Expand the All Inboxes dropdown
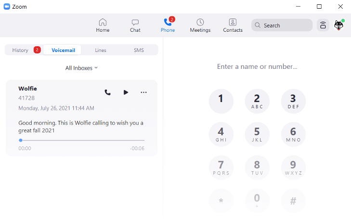The height and width of the screenshot is (219, 351). pos(81,68)
